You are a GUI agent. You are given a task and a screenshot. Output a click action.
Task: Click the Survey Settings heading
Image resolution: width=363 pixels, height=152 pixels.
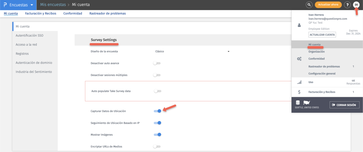104,40
